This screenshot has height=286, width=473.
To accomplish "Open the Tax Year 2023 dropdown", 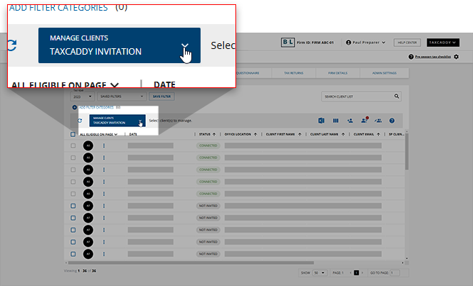I will [x=83, y=97].
